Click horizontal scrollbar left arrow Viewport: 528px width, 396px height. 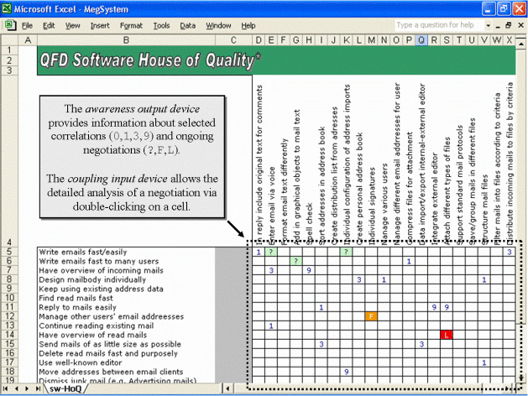click(x=228, y=388)
